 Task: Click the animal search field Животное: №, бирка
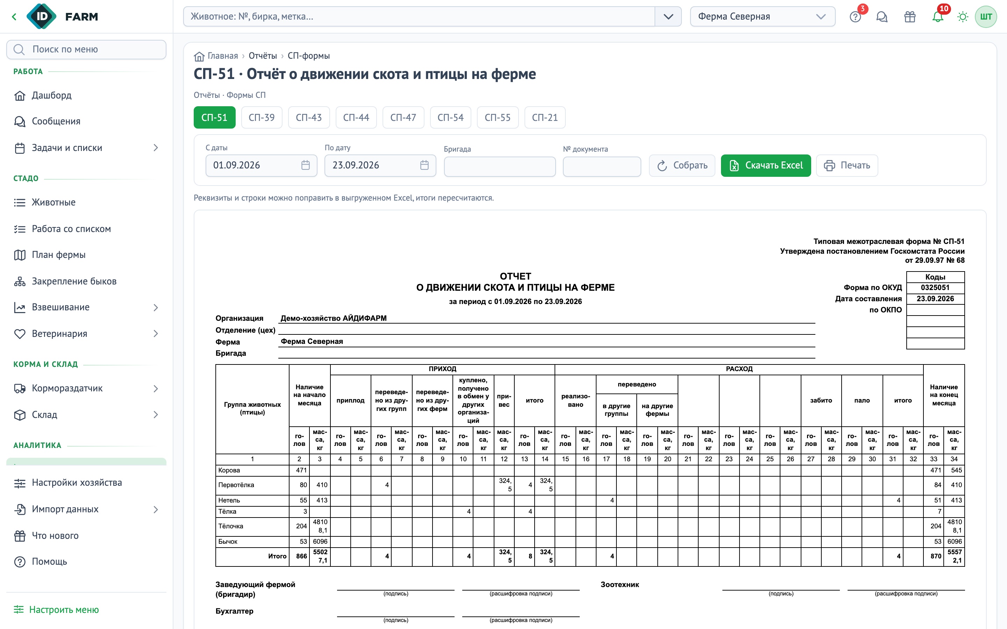[x=419, y=17]
